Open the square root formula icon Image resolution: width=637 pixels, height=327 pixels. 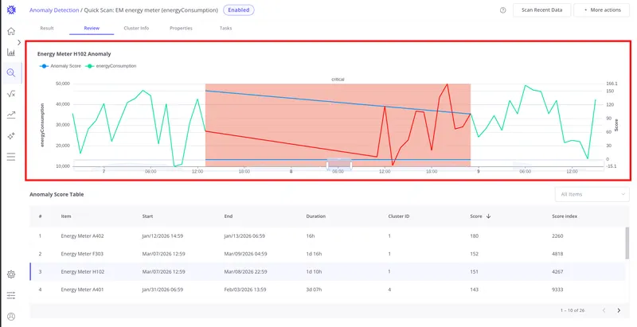tap(11, 94)
